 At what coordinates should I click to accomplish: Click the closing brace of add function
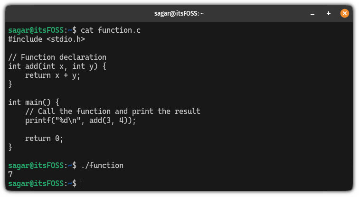pos(10,84)
